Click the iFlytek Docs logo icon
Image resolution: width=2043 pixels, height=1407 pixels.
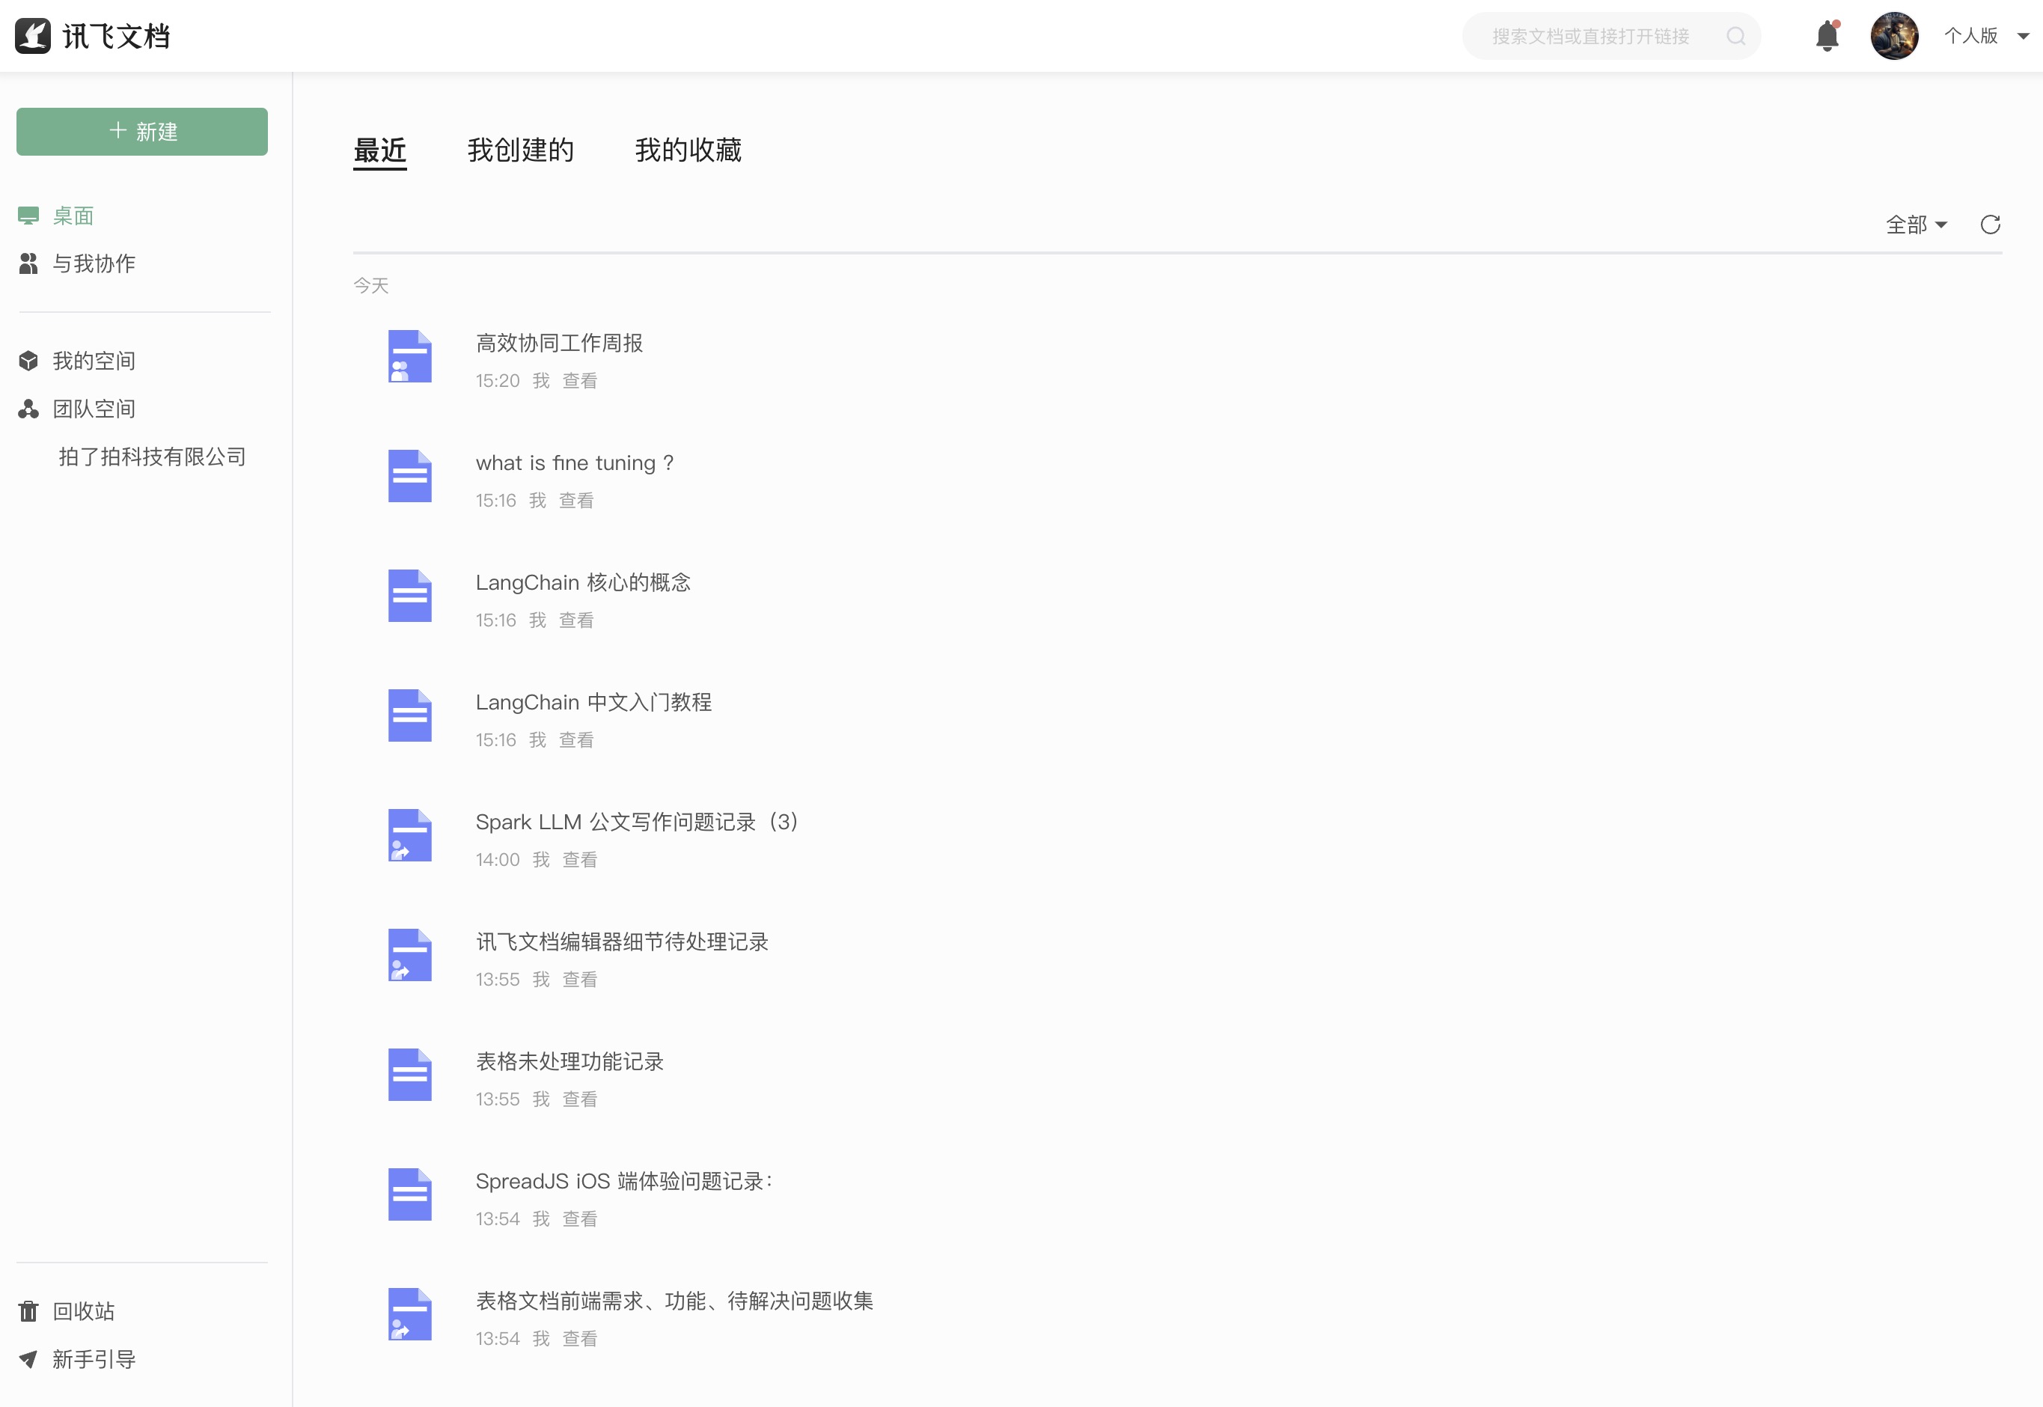coord(34,36)
